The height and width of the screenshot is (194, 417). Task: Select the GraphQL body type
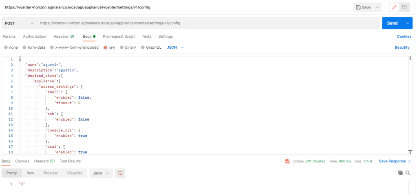pyautogui.click(x=151, y=47)
